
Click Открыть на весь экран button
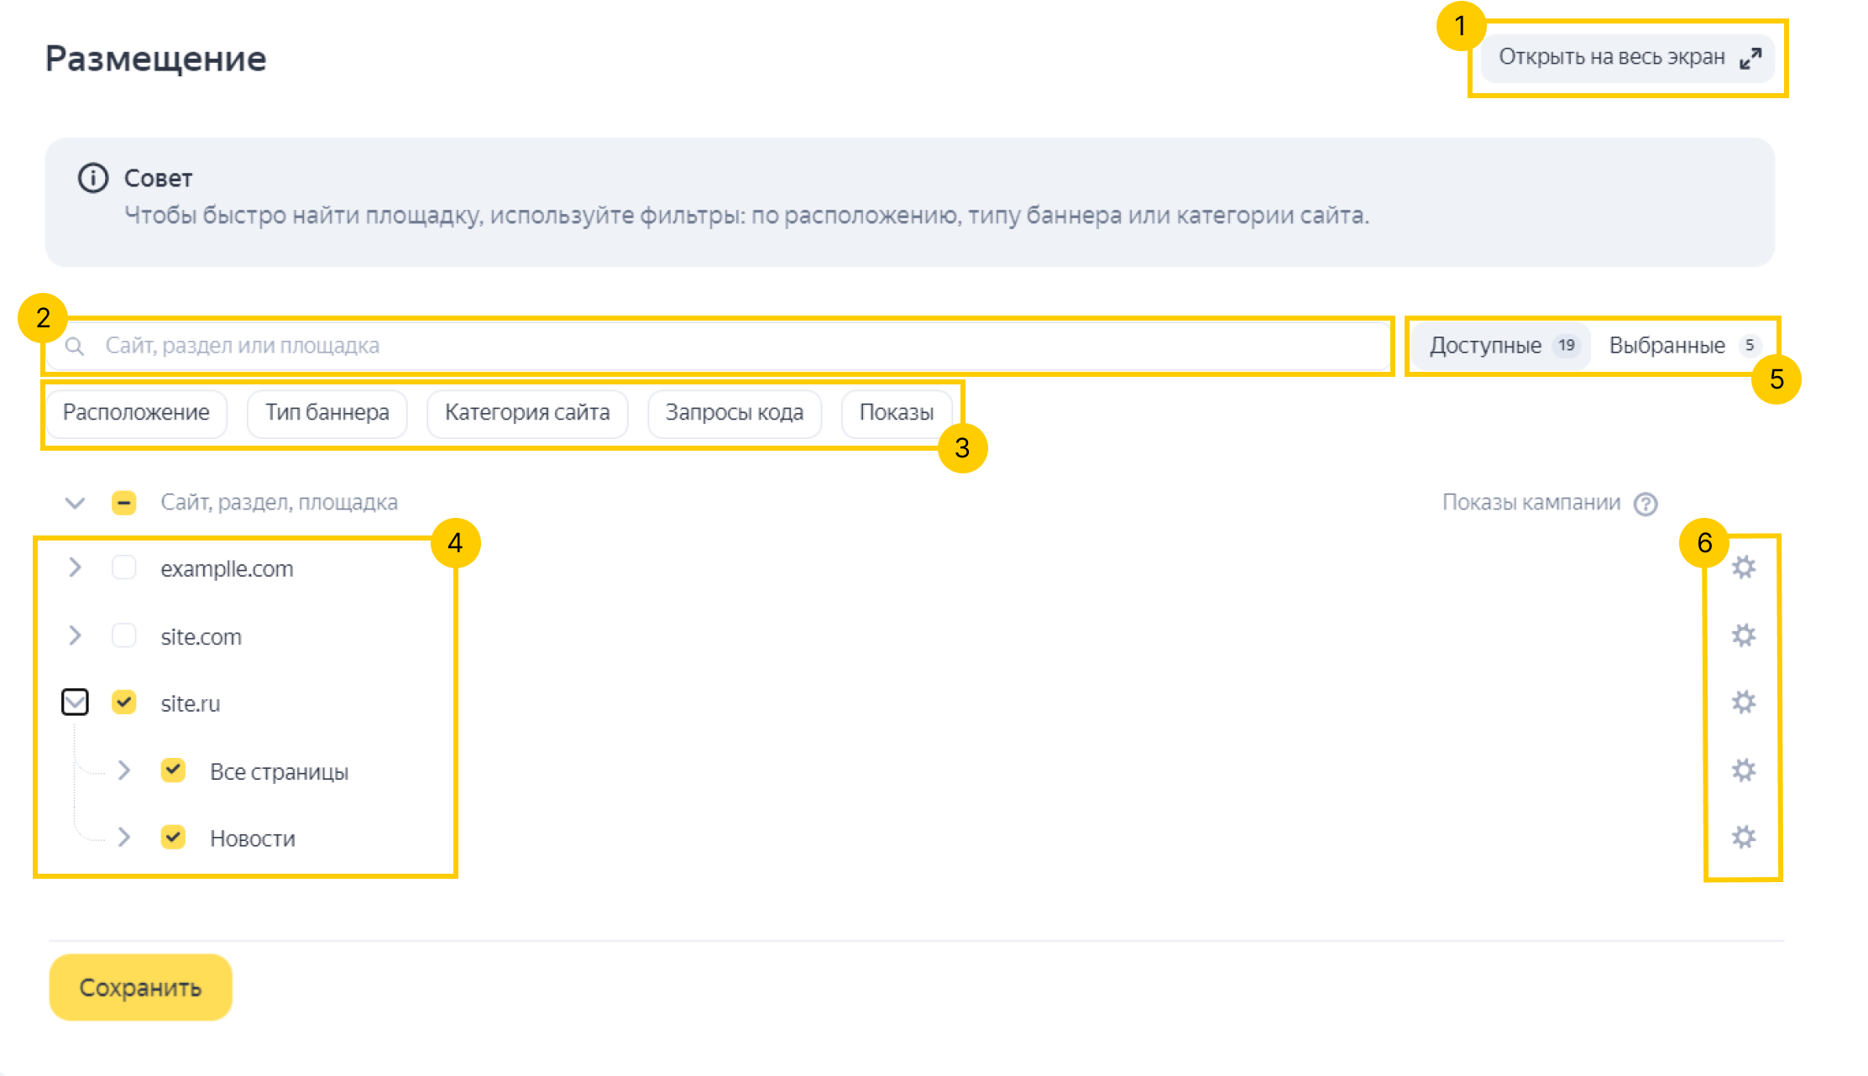(x=1627, y=58)
